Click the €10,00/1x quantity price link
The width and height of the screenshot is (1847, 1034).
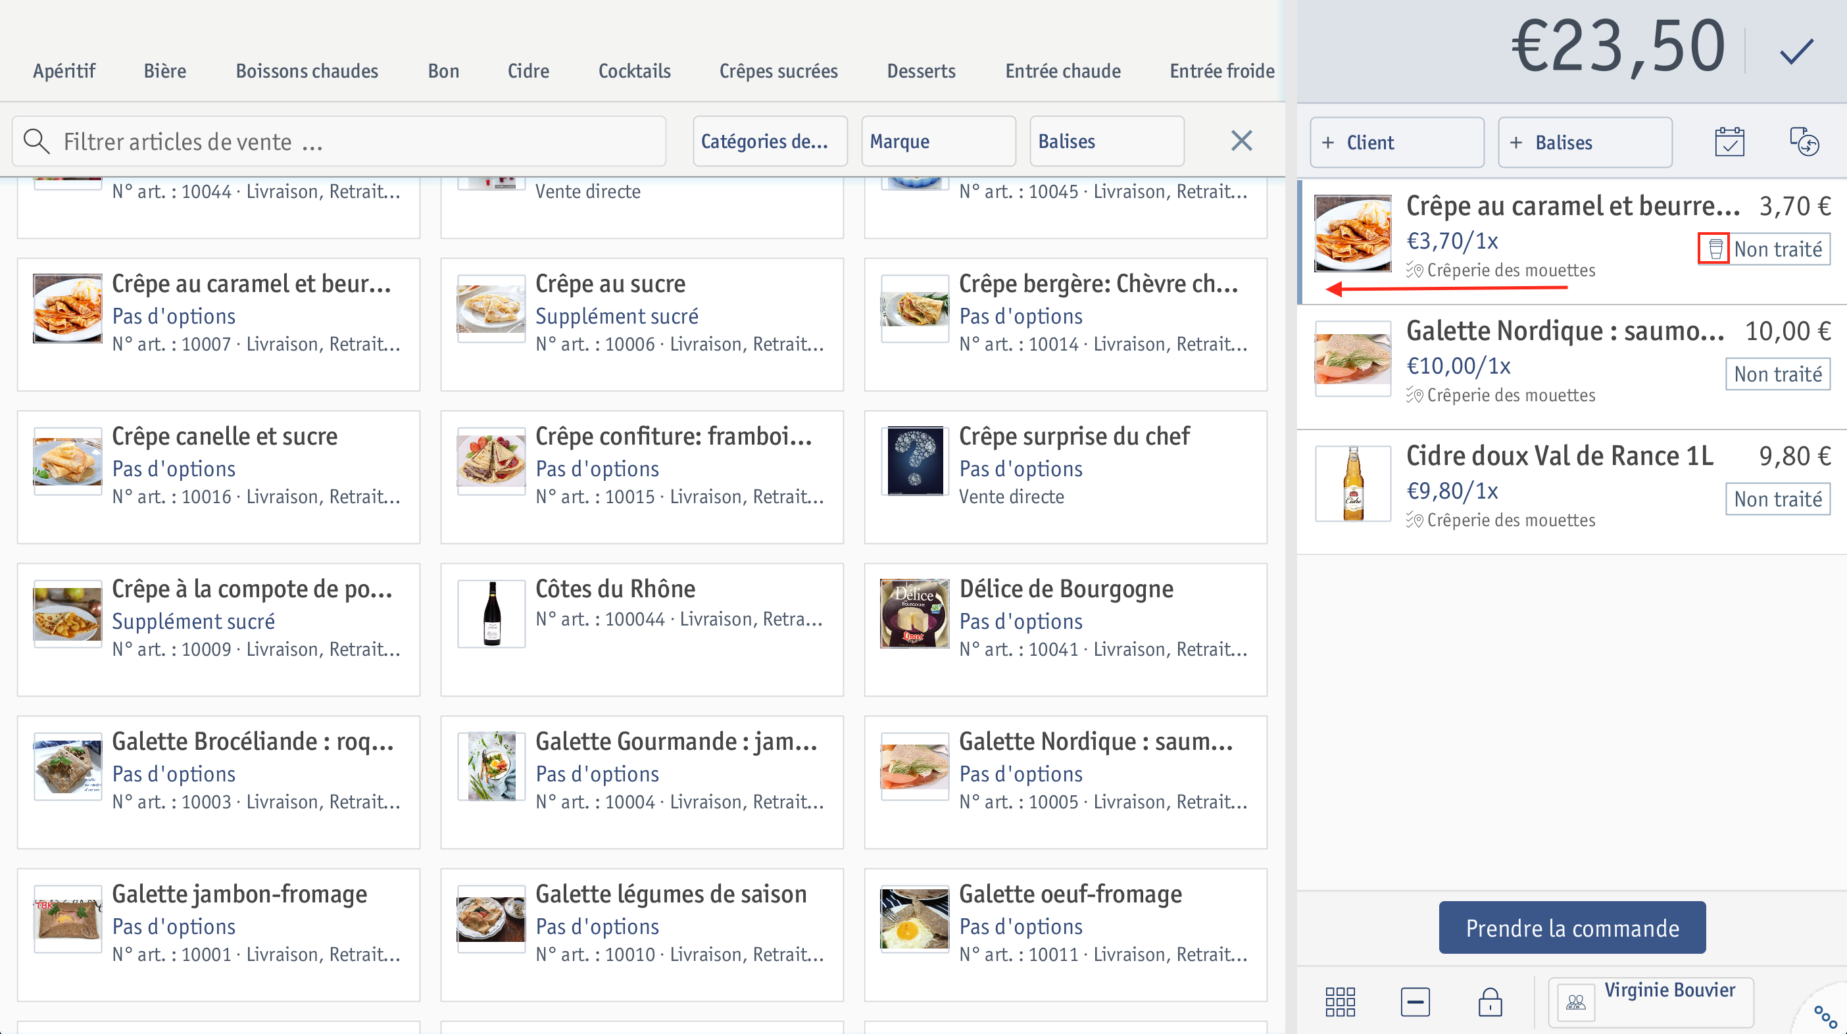[x=1458, y=366]
